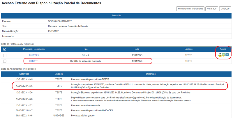
Task: Click the Processo / Documento column header
Action: [34, 49]
